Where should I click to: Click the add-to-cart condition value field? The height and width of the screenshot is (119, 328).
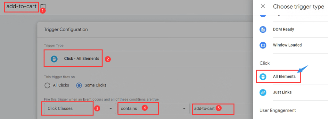(x=222, y=108)
